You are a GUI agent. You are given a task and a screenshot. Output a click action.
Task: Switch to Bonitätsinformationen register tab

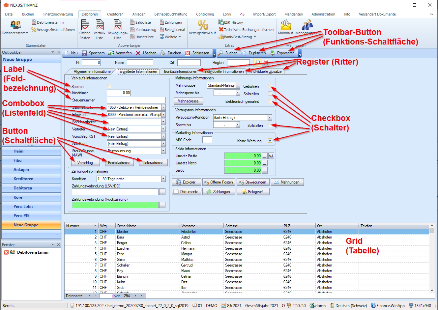181,71
